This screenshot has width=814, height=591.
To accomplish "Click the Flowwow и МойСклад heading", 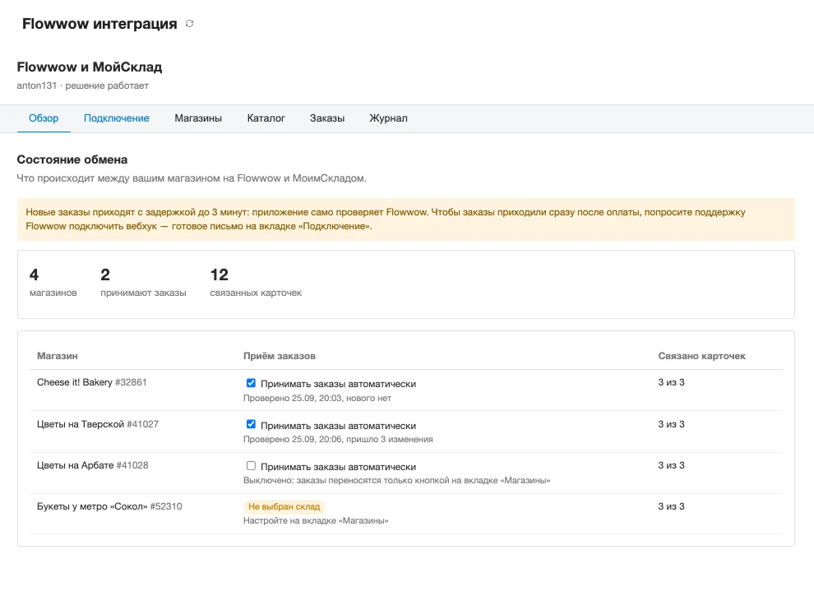I will pos(90,67).
